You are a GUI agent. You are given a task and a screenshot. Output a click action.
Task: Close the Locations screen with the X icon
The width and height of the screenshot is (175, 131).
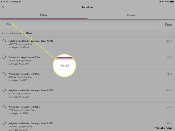click(x=3, y=7)
